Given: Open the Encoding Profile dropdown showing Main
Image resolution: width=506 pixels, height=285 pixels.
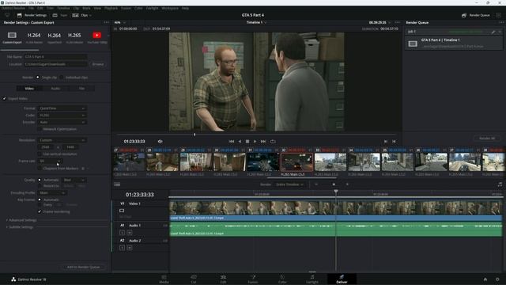Looking at the screenshot, I should [52, 193].
